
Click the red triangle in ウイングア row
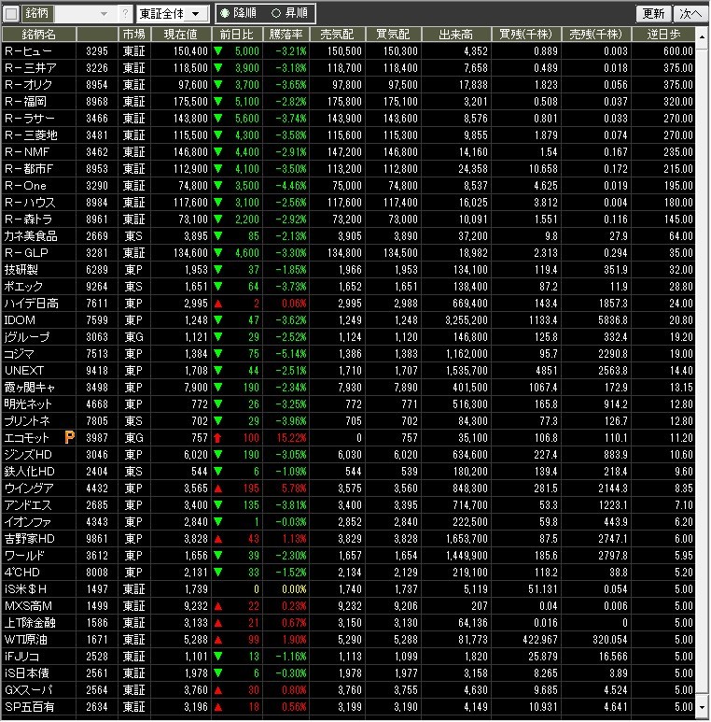coord(218,488)
